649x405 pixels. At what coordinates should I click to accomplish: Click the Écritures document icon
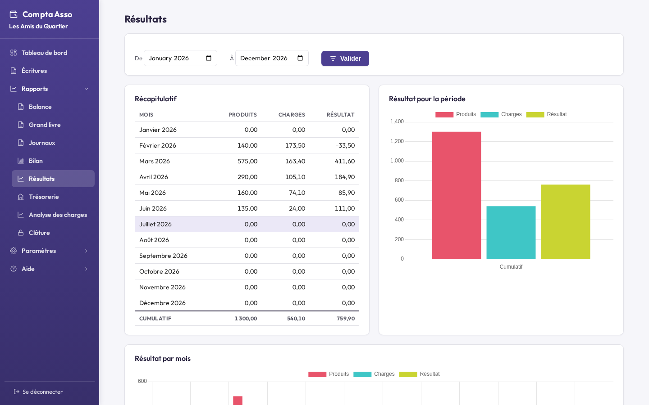point(14,71)
